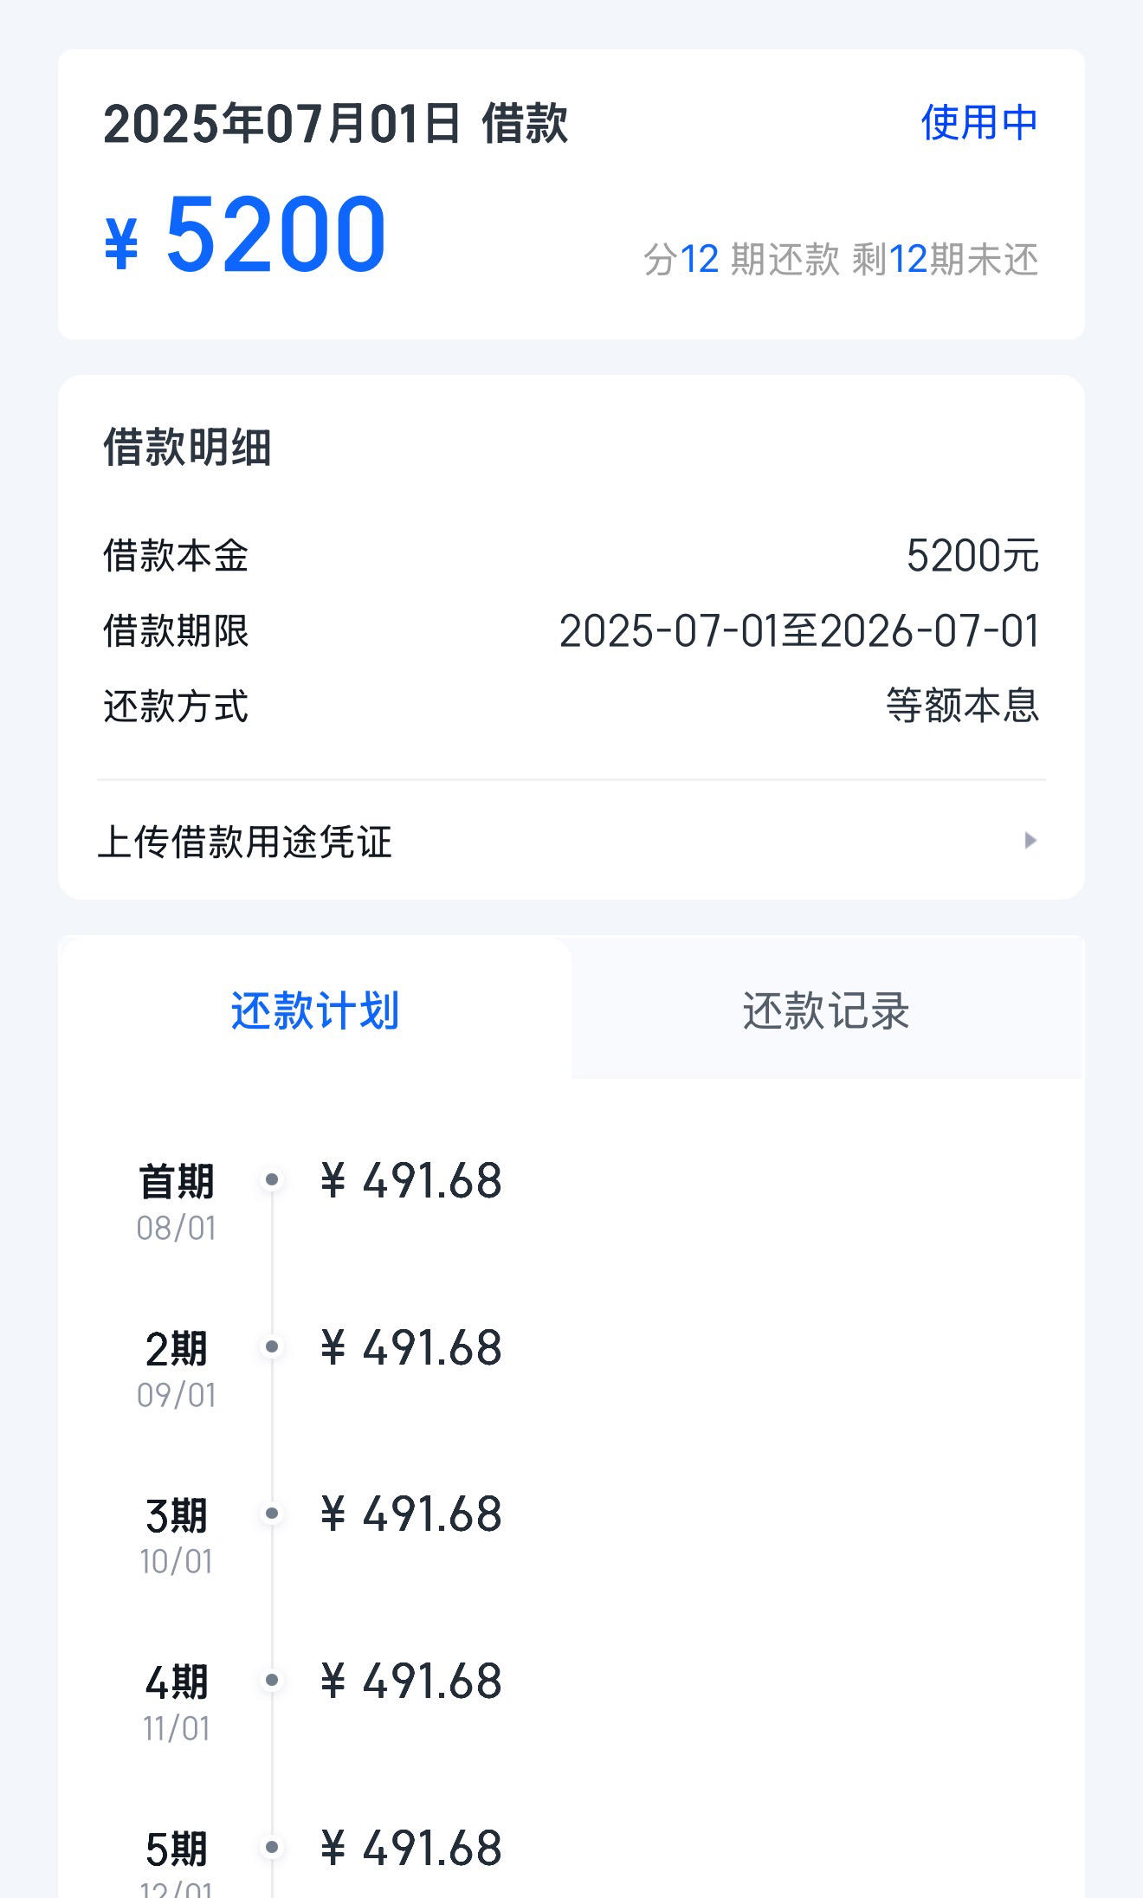Click the 等额本息 repayment method value

click(x=962, y=706)
